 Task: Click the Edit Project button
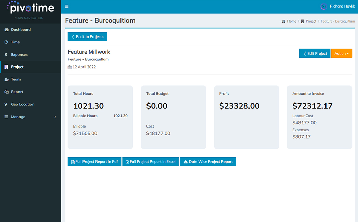(x=315, y=54)
